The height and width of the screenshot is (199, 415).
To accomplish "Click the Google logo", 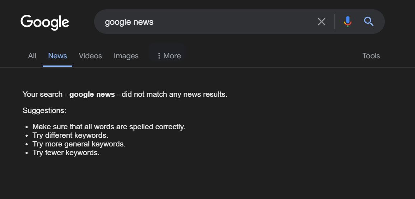I will point(45,22).
